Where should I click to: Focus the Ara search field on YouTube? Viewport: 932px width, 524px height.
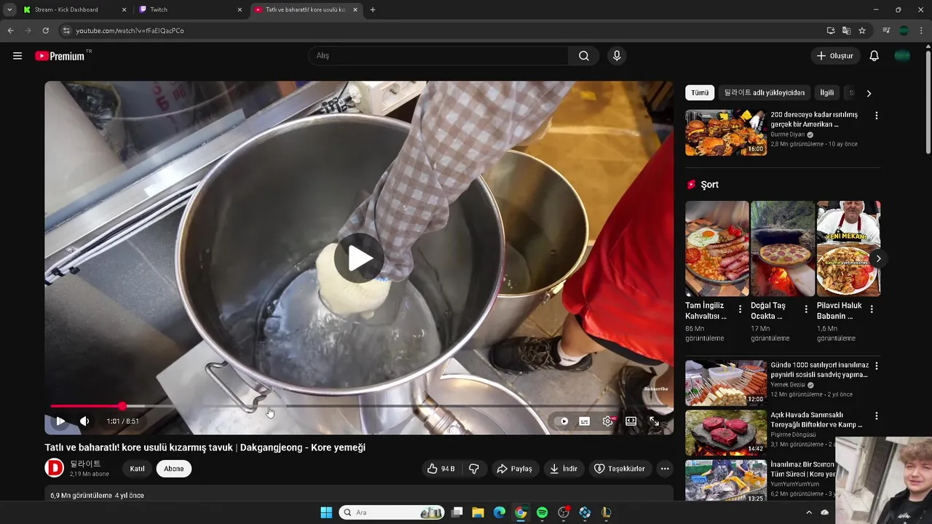point(439,56)
